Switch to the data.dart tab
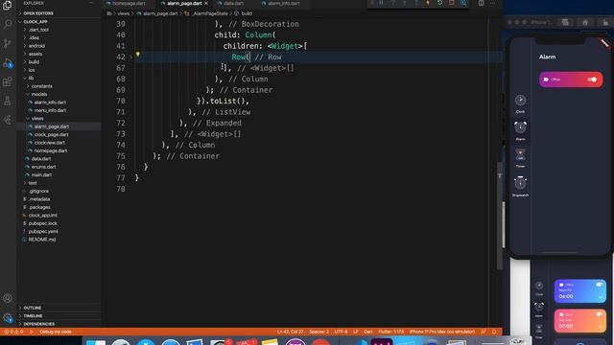 [233, 3]
